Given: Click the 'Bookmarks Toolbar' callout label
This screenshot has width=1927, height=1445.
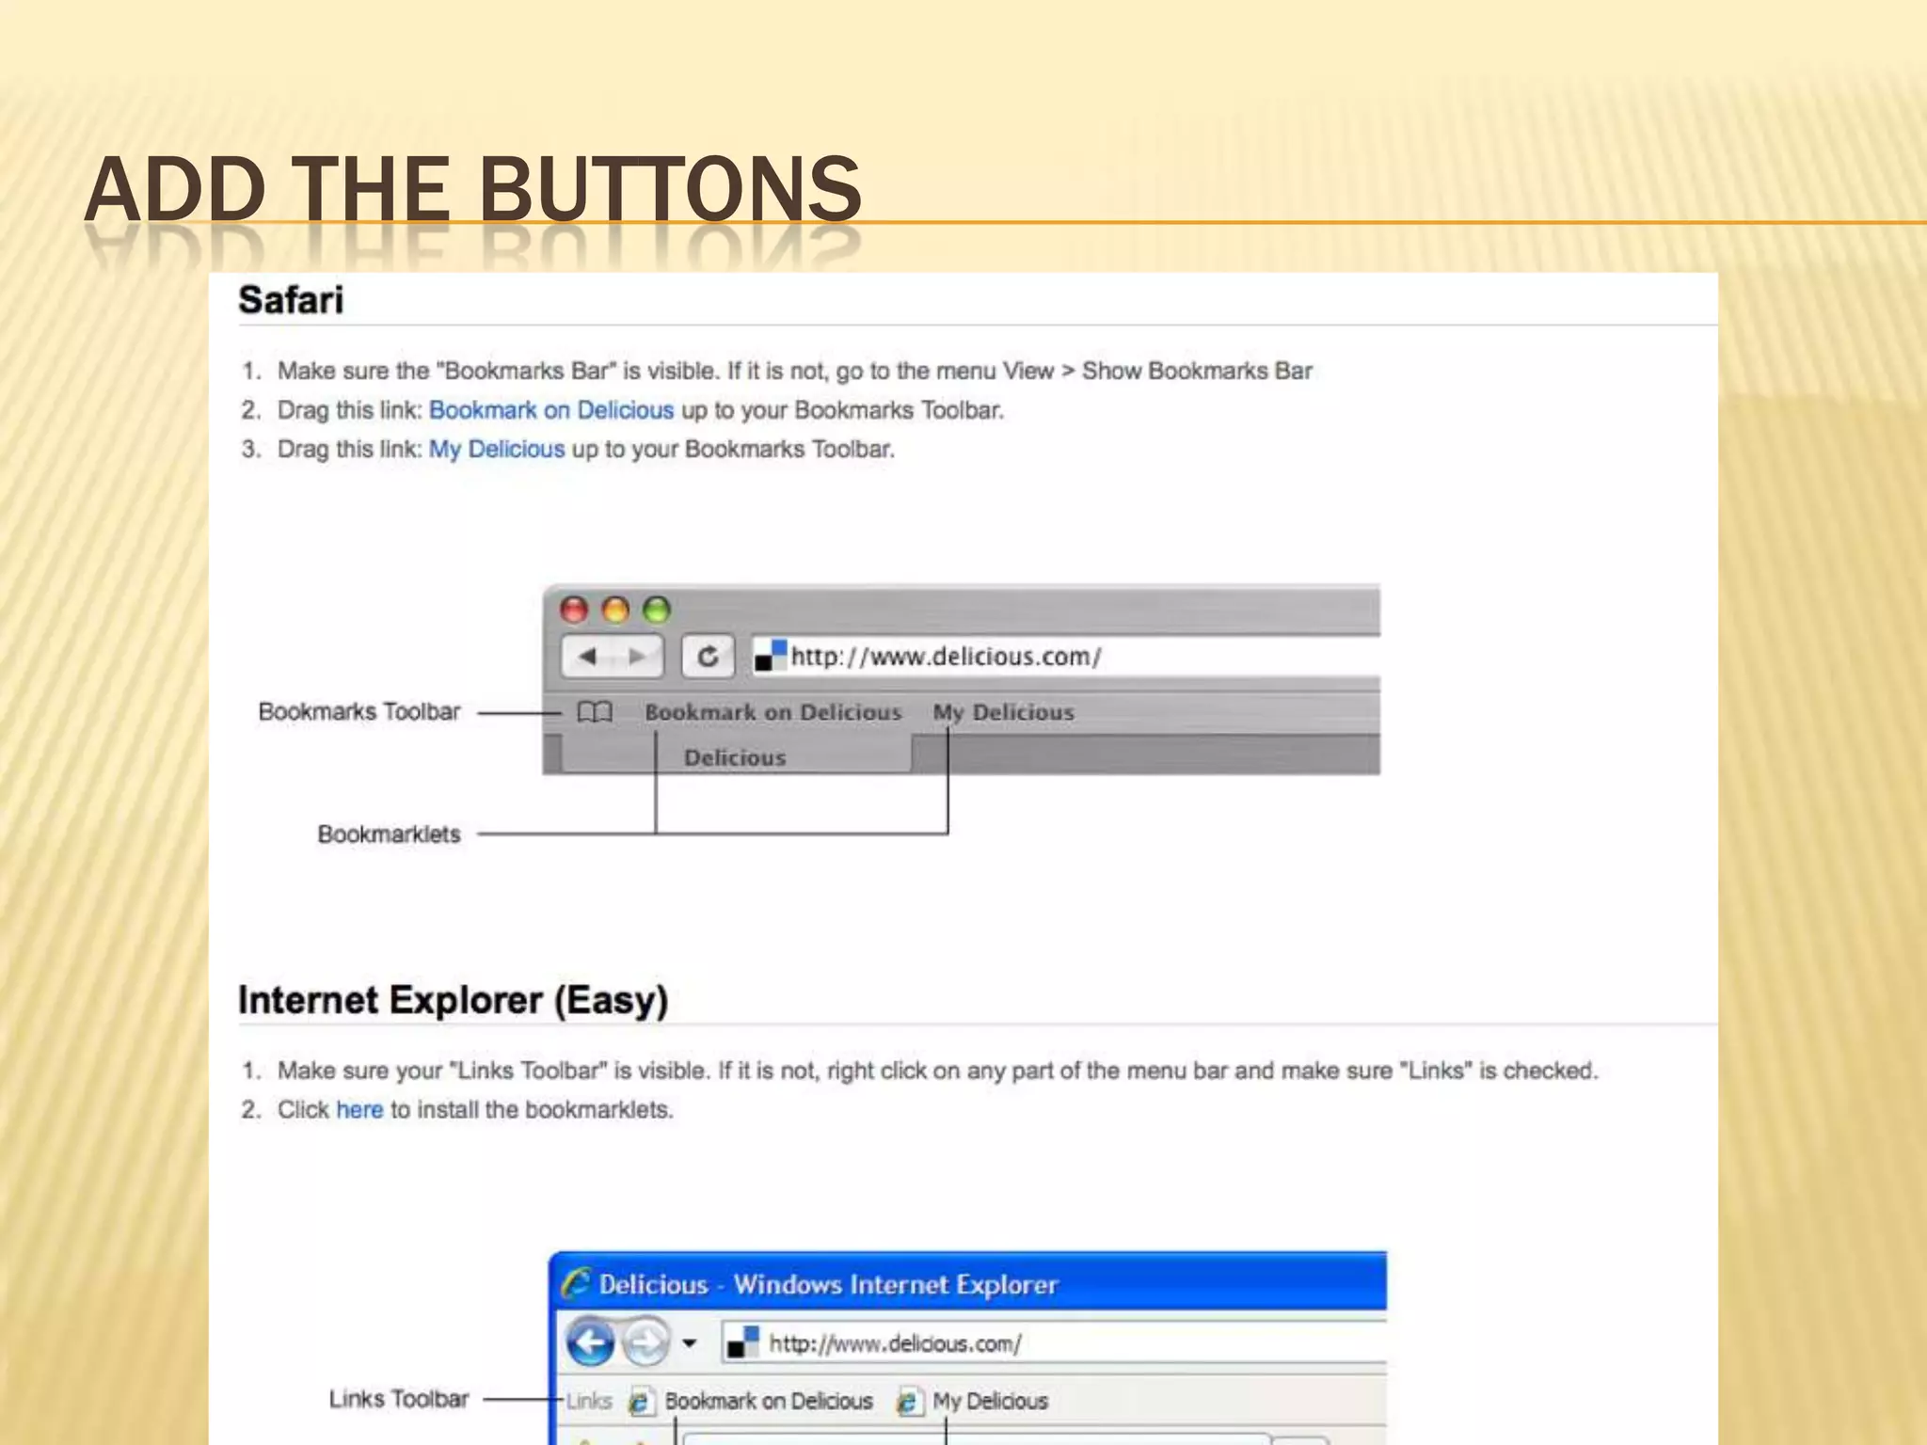Looking at the screenshot, I should 359,711.
